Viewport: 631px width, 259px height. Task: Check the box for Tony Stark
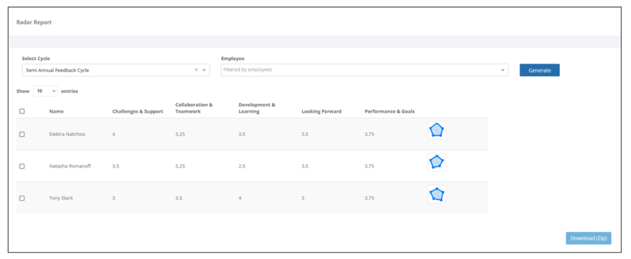pyautogui.click(x=22, y=198)
